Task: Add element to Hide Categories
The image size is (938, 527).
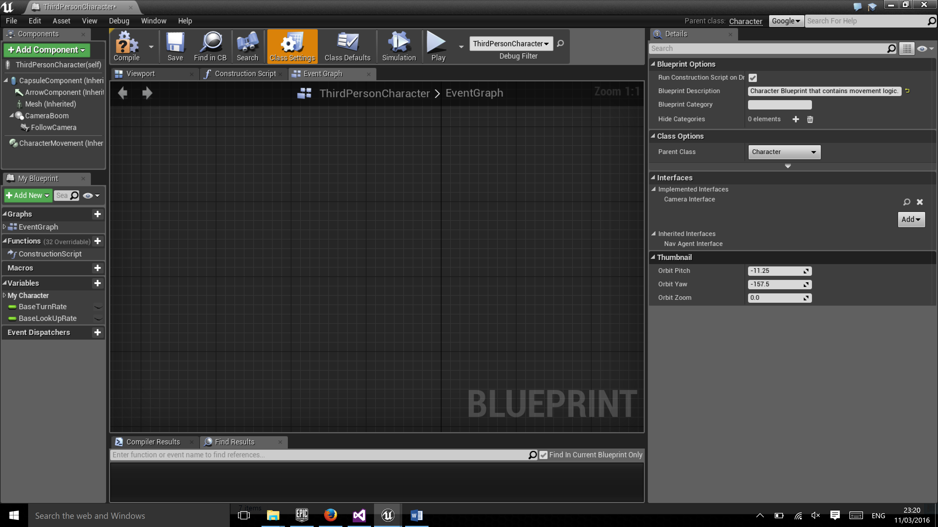Action: pos(796,119)
